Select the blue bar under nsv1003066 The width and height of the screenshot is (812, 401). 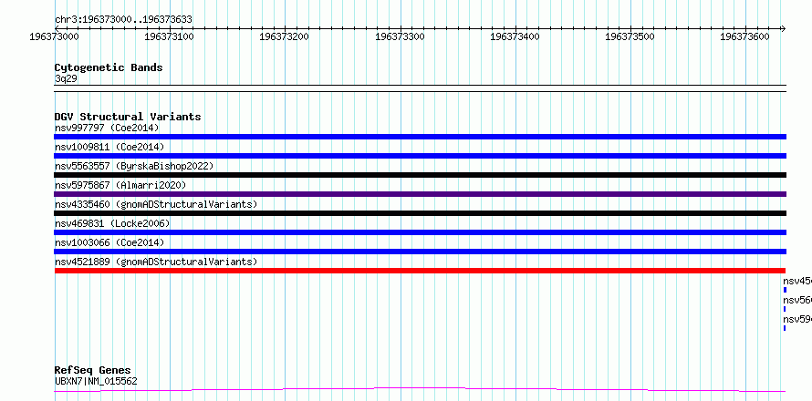[x=420, y=252]
